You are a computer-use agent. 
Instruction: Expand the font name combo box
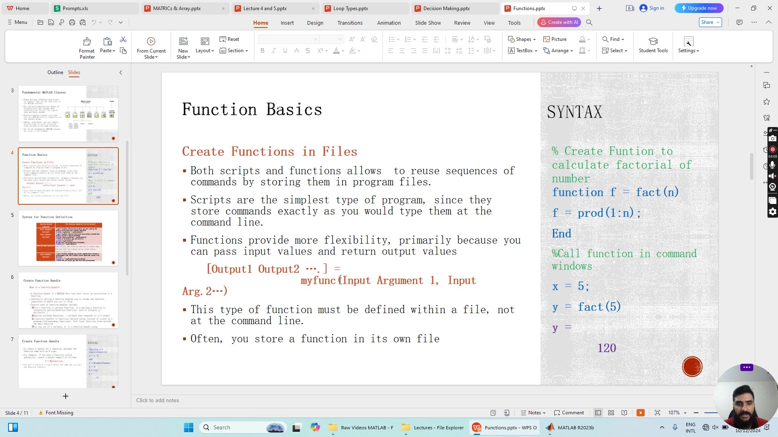[315, 39]
